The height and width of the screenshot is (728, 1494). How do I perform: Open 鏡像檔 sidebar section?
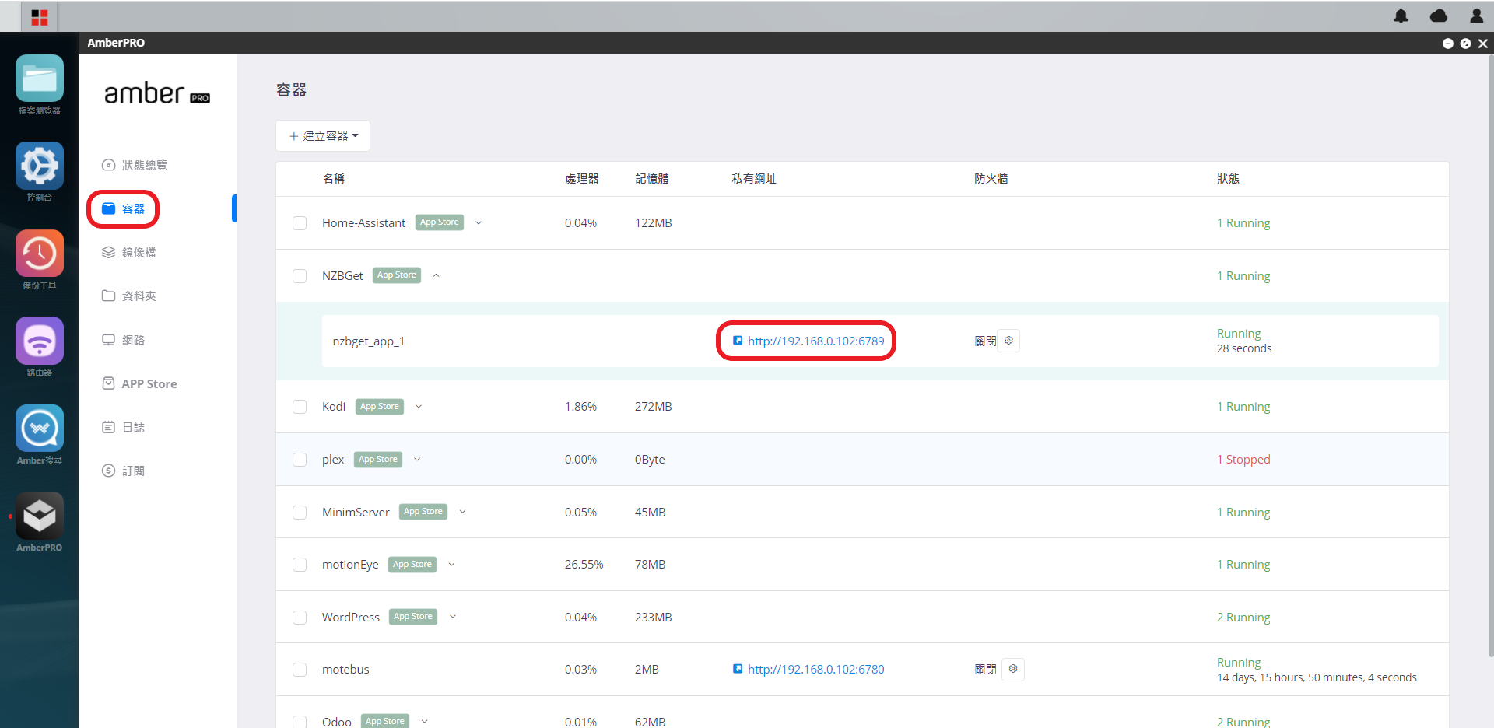point(128,252)
